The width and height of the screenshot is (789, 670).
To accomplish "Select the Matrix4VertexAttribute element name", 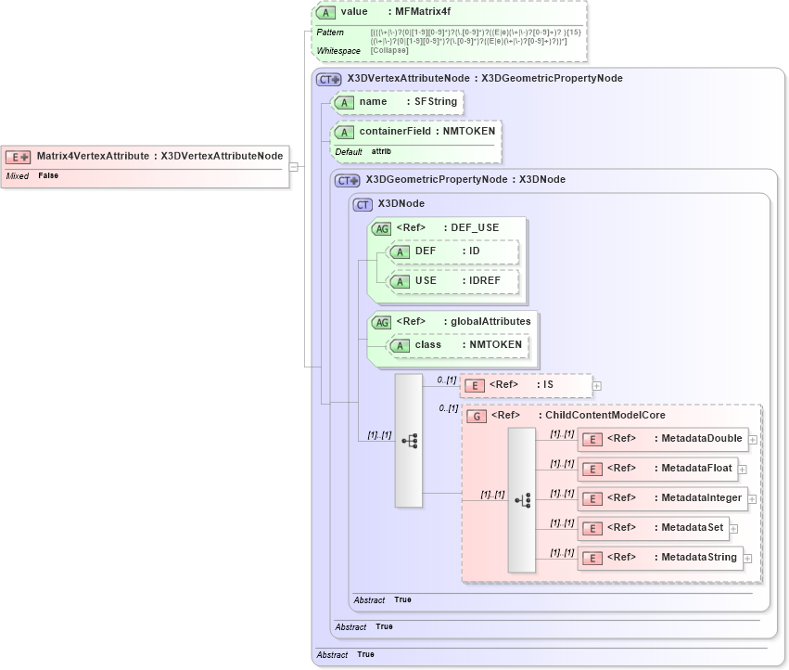I will tap(93, 156).
